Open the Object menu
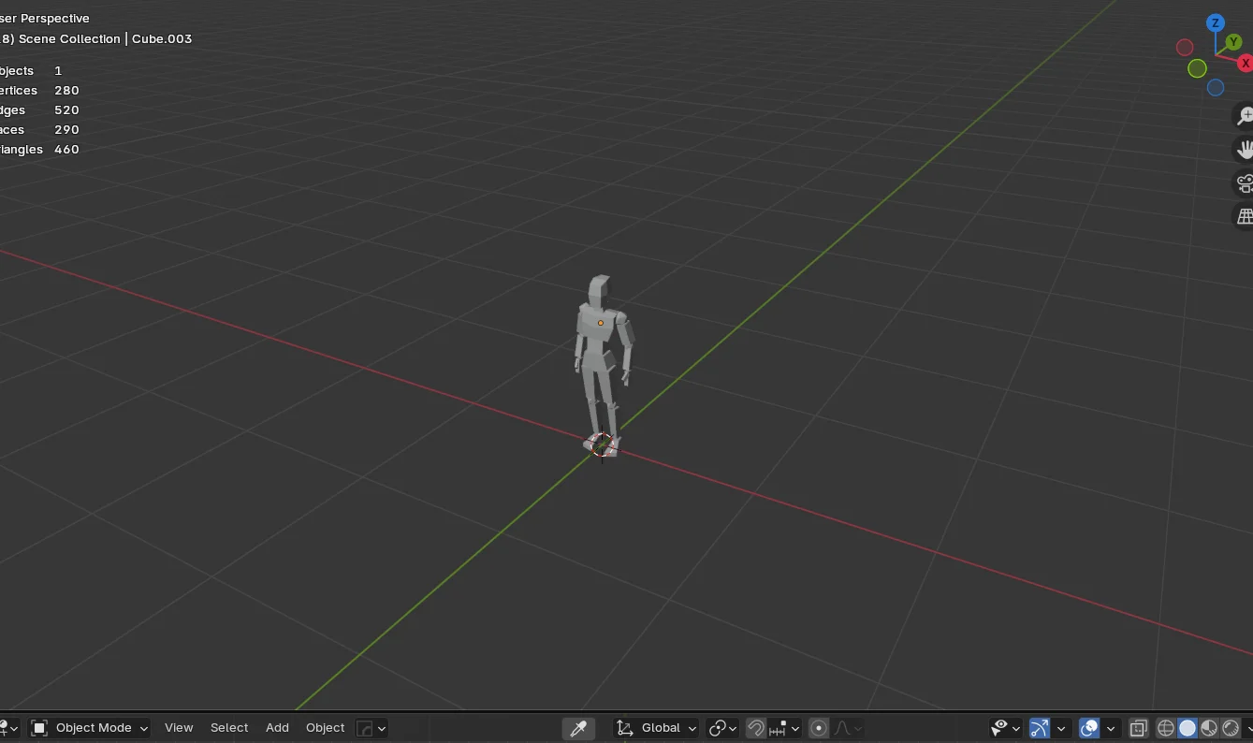 pyautogui.click(x=326, y=728)
